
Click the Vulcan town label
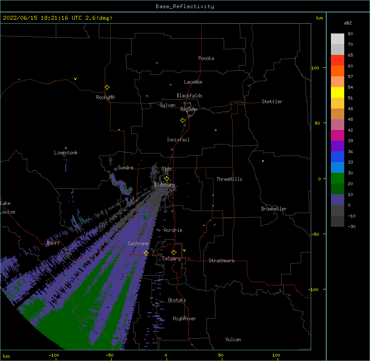click(233, 340)
